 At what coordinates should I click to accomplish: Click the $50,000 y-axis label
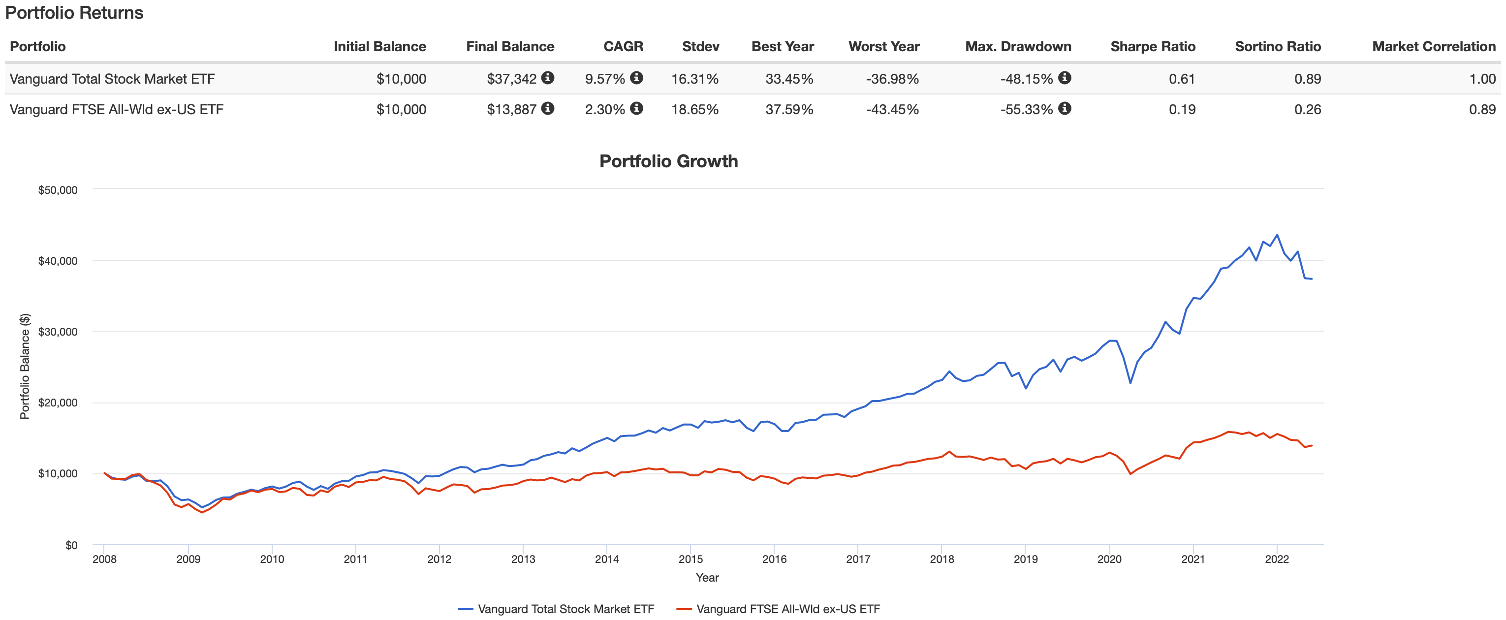point(57,190)
